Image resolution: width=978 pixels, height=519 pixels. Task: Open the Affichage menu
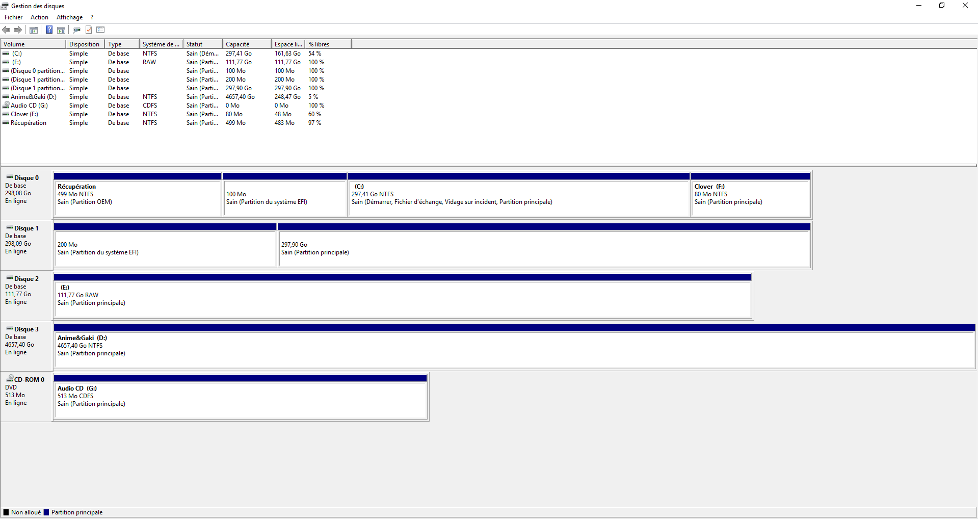pyautogui.click(x=69, y=17)
